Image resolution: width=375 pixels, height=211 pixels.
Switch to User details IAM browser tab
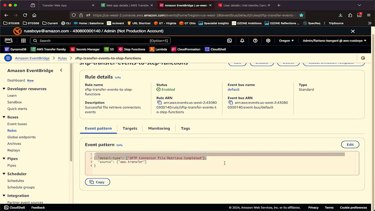click(244, 5)
